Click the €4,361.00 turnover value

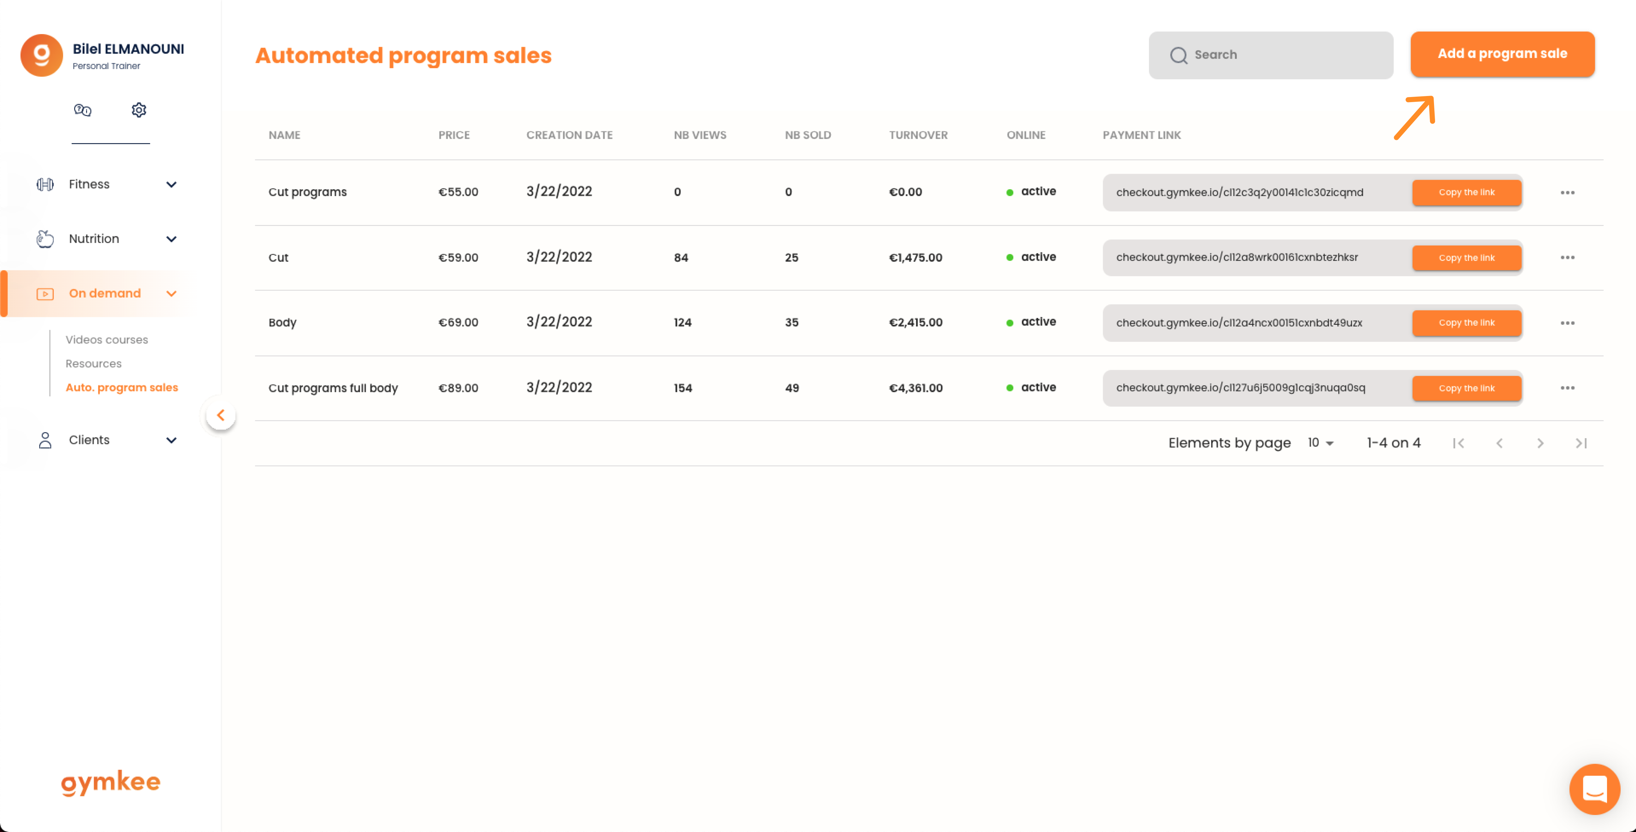916,388
